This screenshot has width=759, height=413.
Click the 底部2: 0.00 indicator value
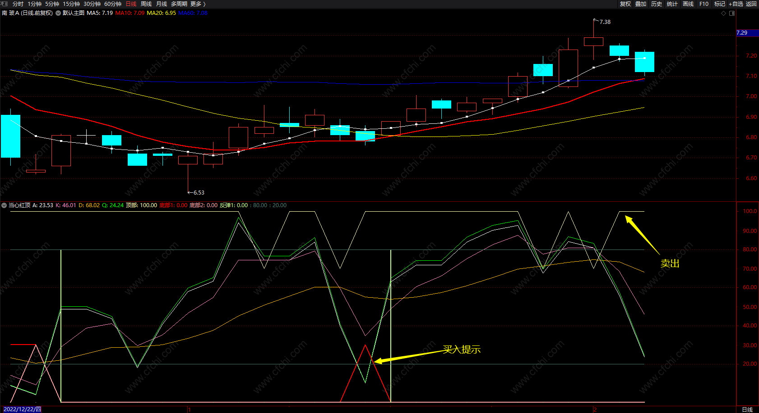(x=204, y=205)
